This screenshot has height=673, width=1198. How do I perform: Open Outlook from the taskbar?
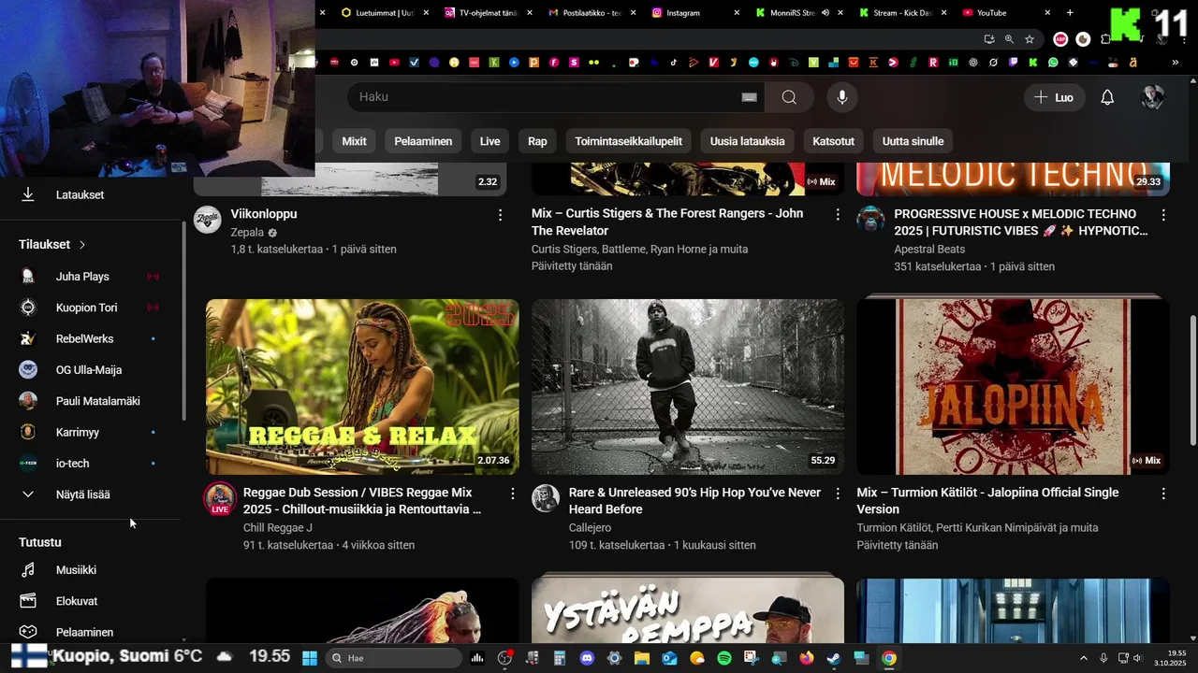[x=669, y=658]
